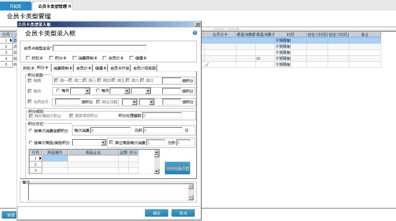This screenshot has width=396, height=221.
Task: Open the first 其它日期 month dropdown
Action: click(x=134, y=102)
